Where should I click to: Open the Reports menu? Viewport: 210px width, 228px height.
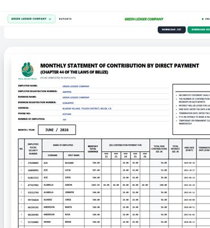click(x=65, y=19)
